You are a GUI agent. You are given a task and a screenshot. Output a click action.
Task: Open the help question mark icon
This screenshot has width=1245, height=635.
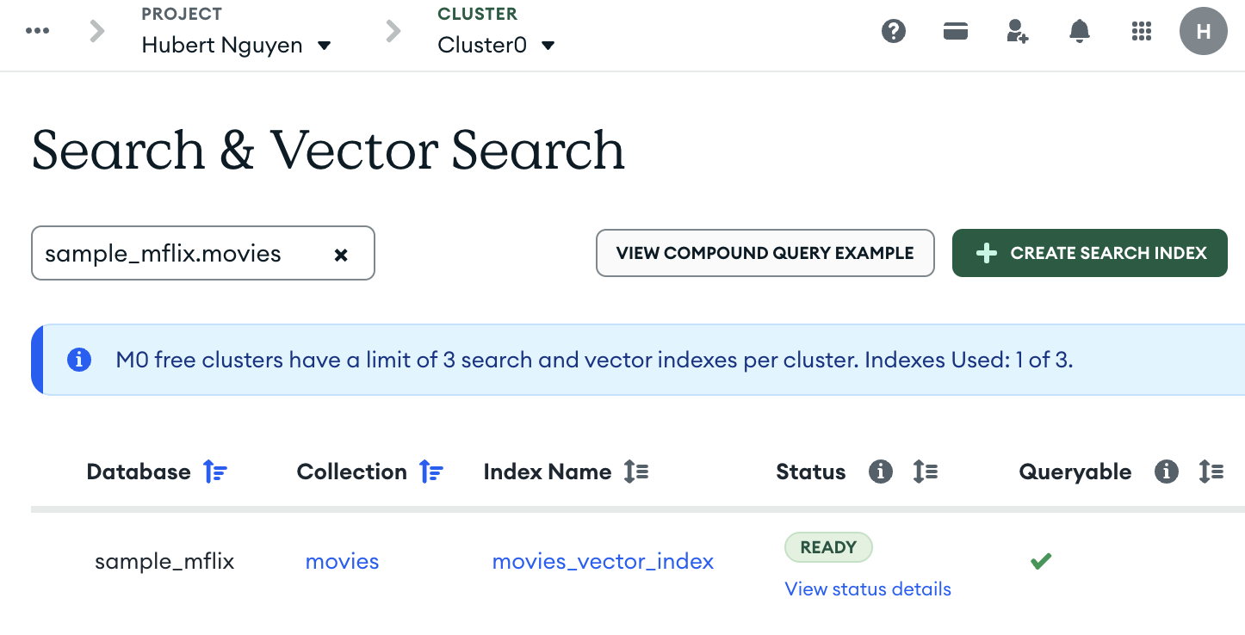(x=894, y=32)
